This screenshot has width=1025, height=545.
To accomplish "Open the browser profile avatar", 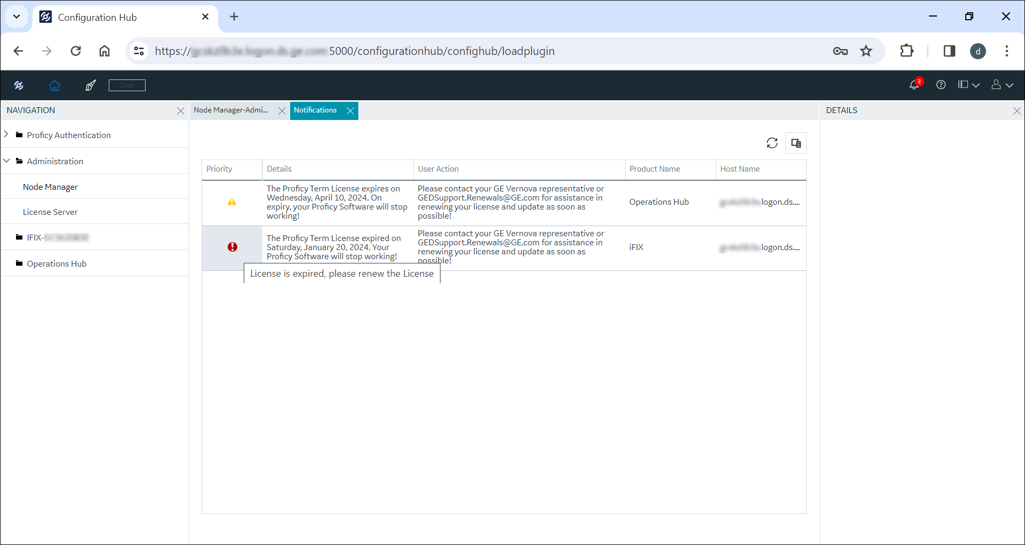I will pyautogui.click(x=978, y=51).
